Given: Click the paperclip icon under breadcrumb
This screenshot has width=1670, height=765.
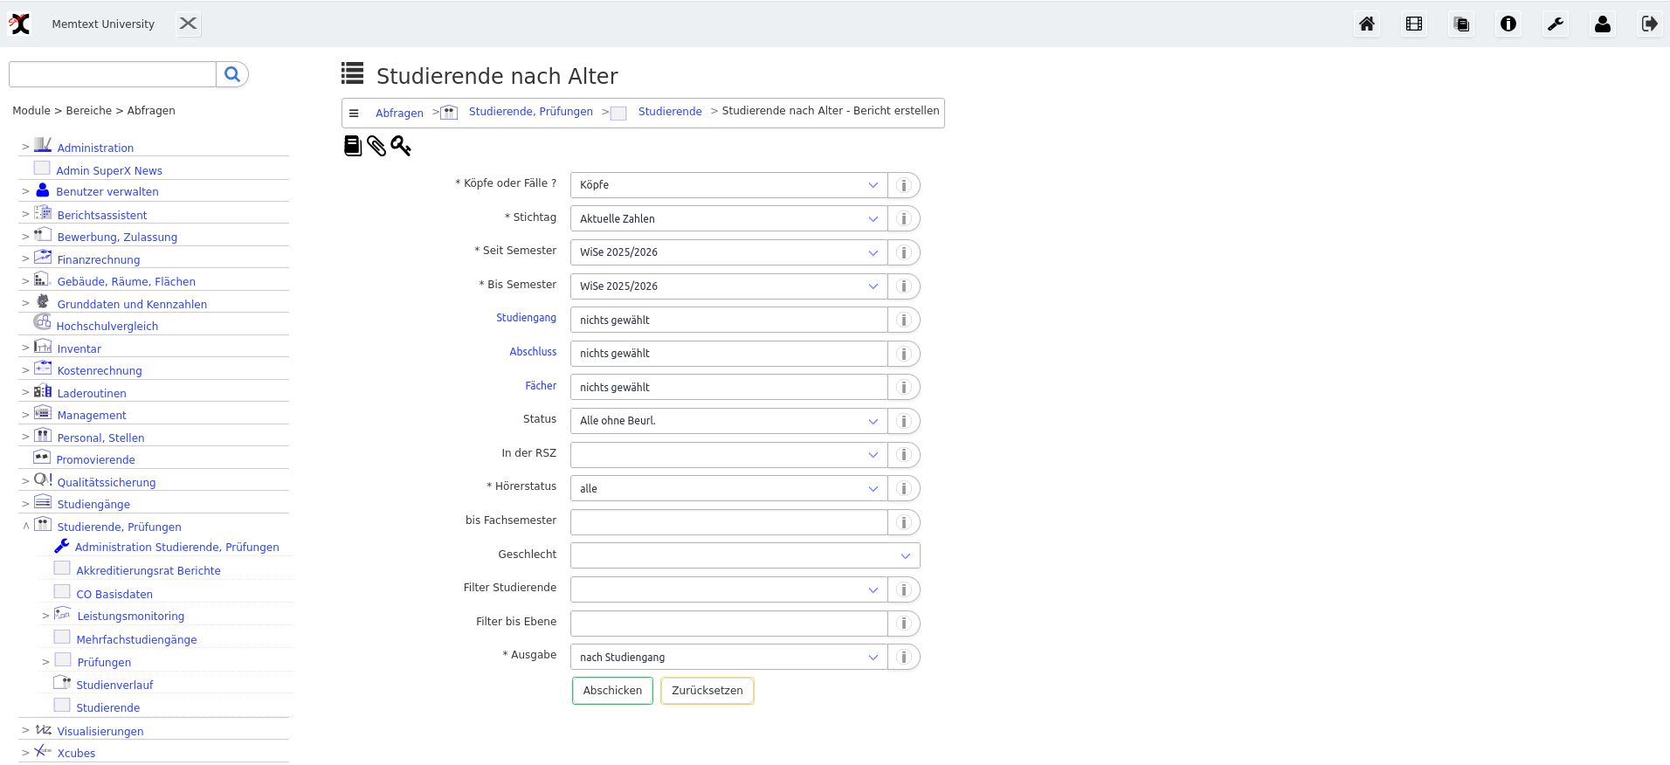Looking at the screenshot, I should pyautogui.click(x=376, y=146).
